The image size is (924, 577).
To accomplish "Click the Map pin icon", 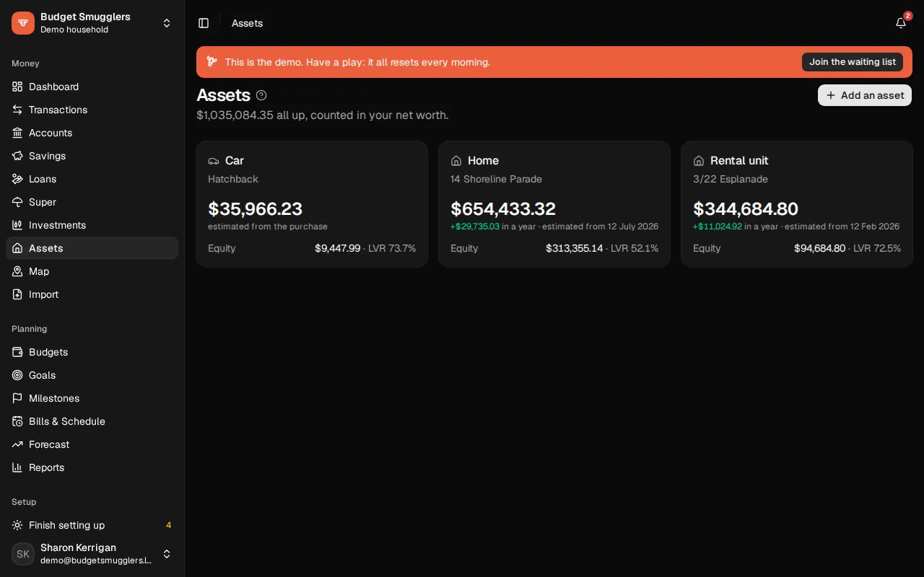I will click(17, 271).
